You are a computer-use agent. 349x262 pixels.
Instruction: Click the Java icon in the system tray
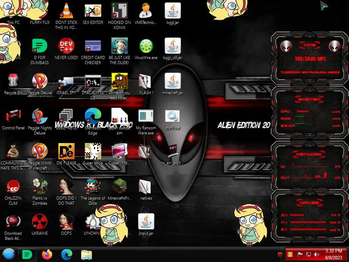[290, 254]
